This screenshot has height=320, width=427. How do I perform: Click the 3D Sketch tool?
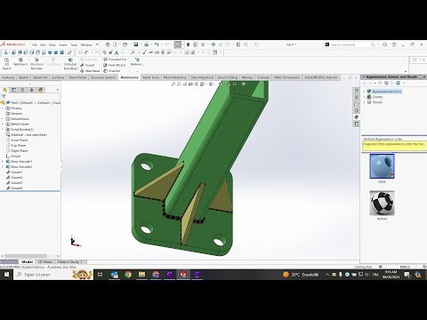pos(6,64)
